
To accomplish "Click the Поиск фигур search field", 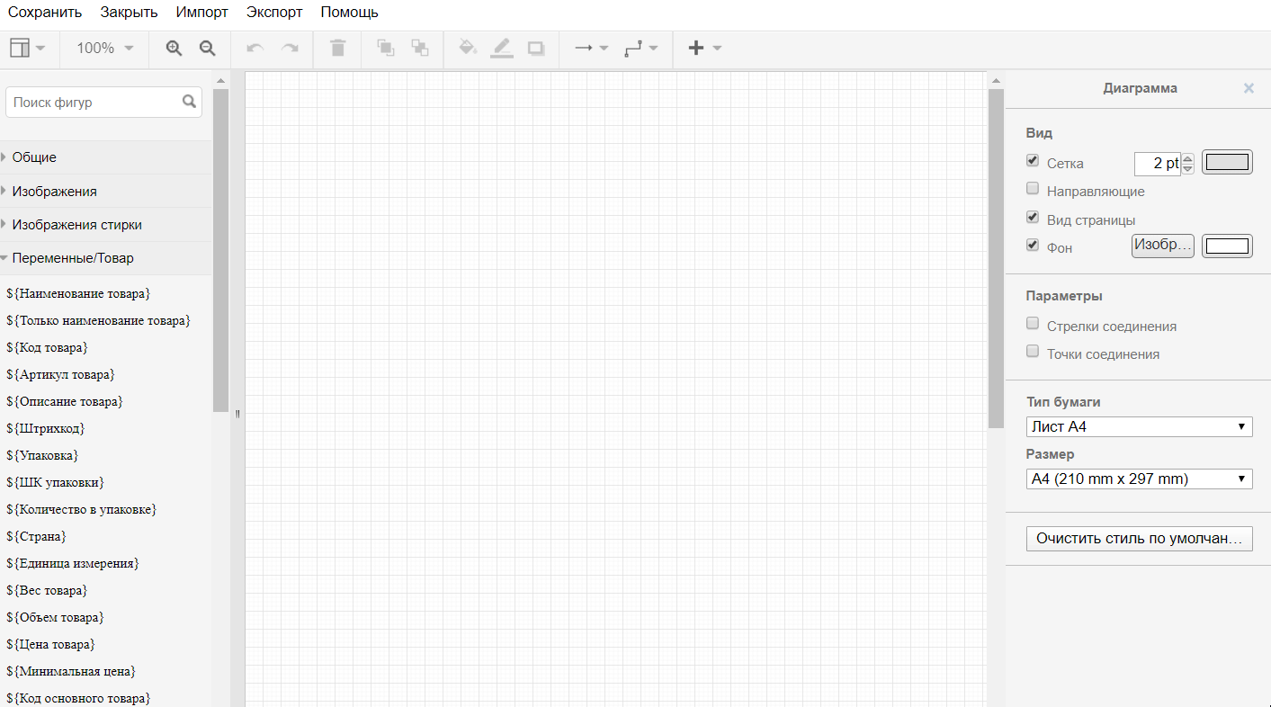I will [94, 103].
